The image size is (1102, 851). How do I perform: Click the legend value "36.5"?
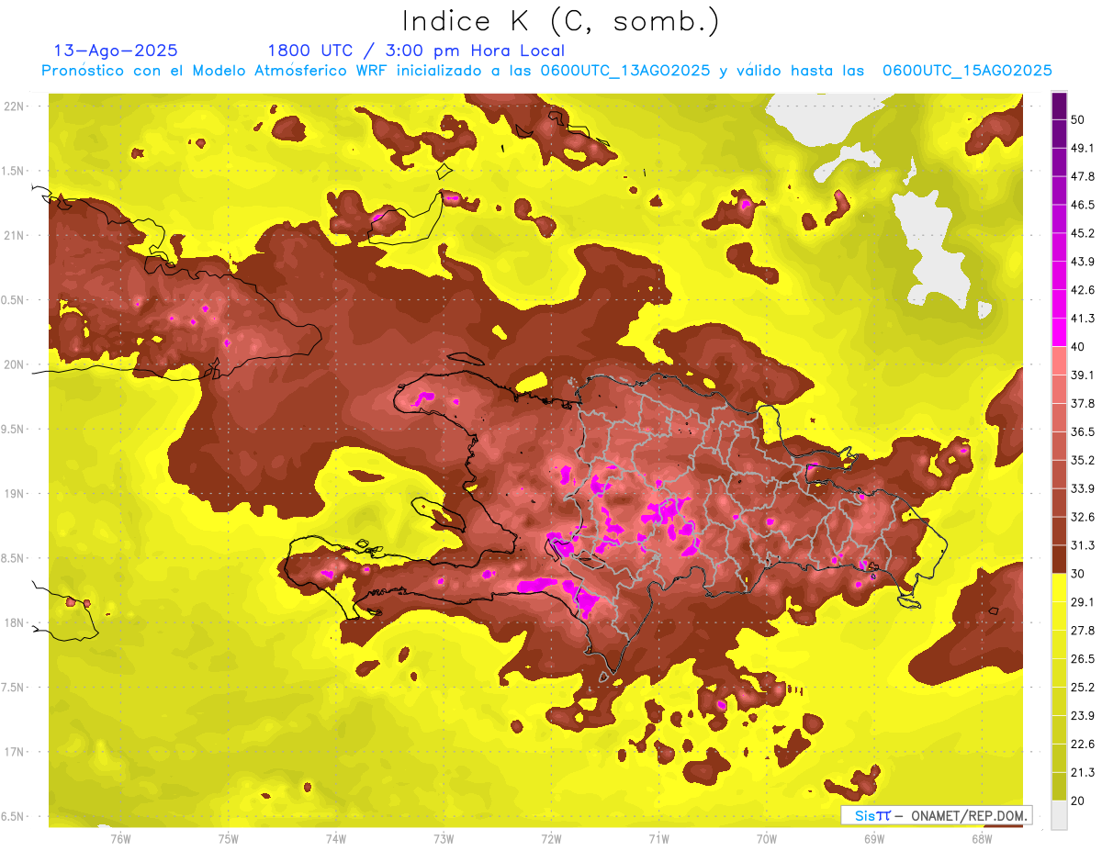coord(1082,431)
